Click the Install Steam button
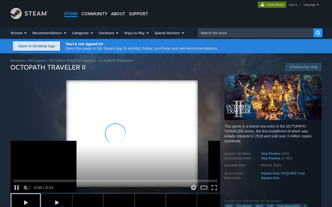The width and height of the screenshot is (332, 207). point(272,5)
